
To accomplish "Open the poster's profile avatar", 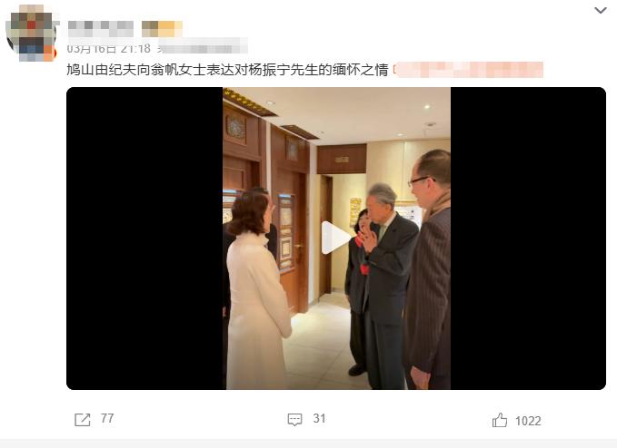I will pos(31,34).
